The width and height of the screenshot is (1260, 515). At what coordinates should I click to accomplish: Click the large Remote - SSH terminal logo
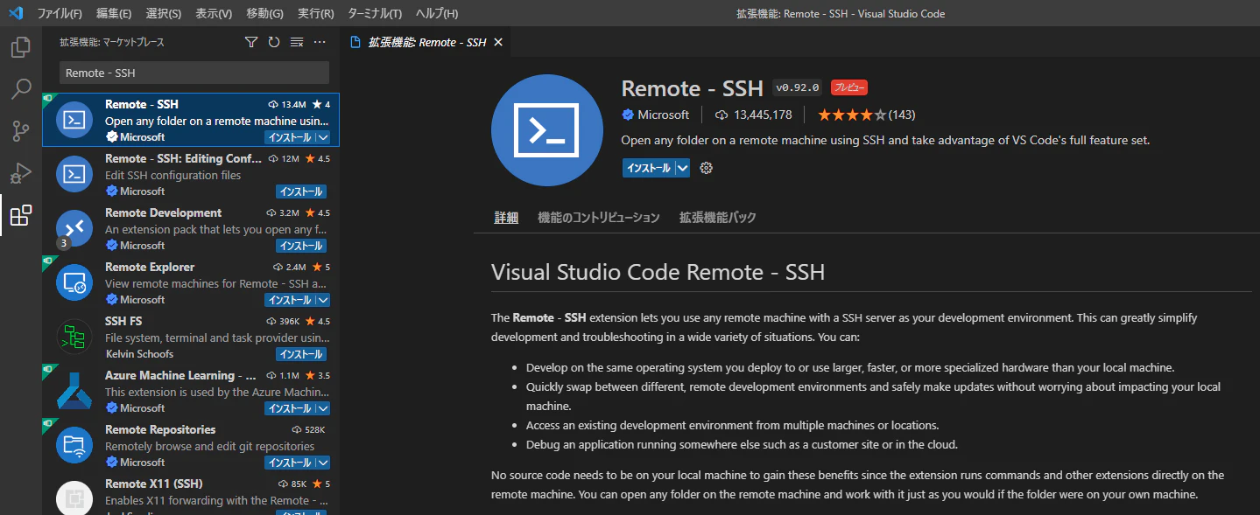click(547, 129)
